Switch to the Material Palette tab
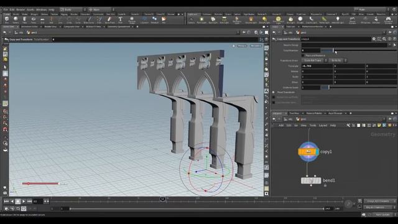 tap(314, 113)
